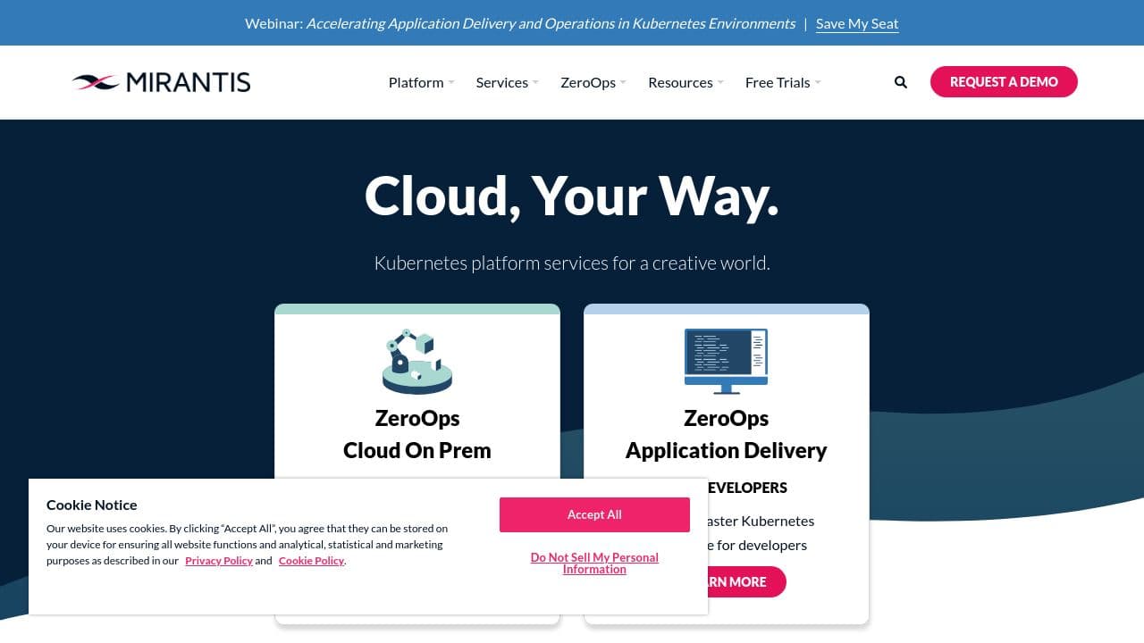This screenshot has height=643, width=1144.
Task: Click the Cloud, Your Way headline
Action: click(x=572, y=196)
